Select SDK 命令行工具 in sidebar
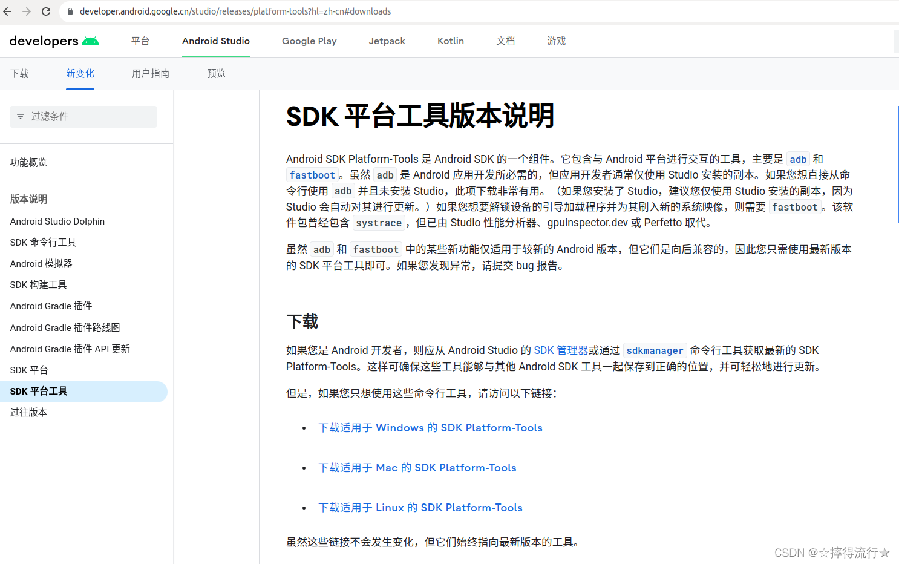The height and width of the screenshot is (564, 899). (x=43, y=243)
